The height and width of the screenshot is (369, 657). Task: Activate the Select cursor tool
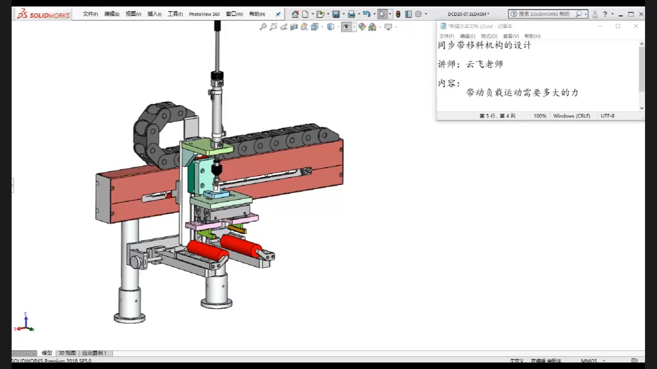(x=382, y=14)
